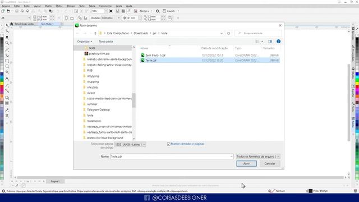Click the home icon on the Welcome tab
Image resolution: width=359 pixels, height=202 pixels.
point(11,24)
